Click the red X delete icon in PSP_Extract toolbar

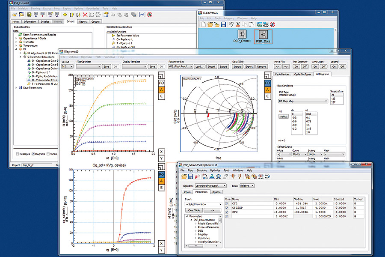[84, 14]
